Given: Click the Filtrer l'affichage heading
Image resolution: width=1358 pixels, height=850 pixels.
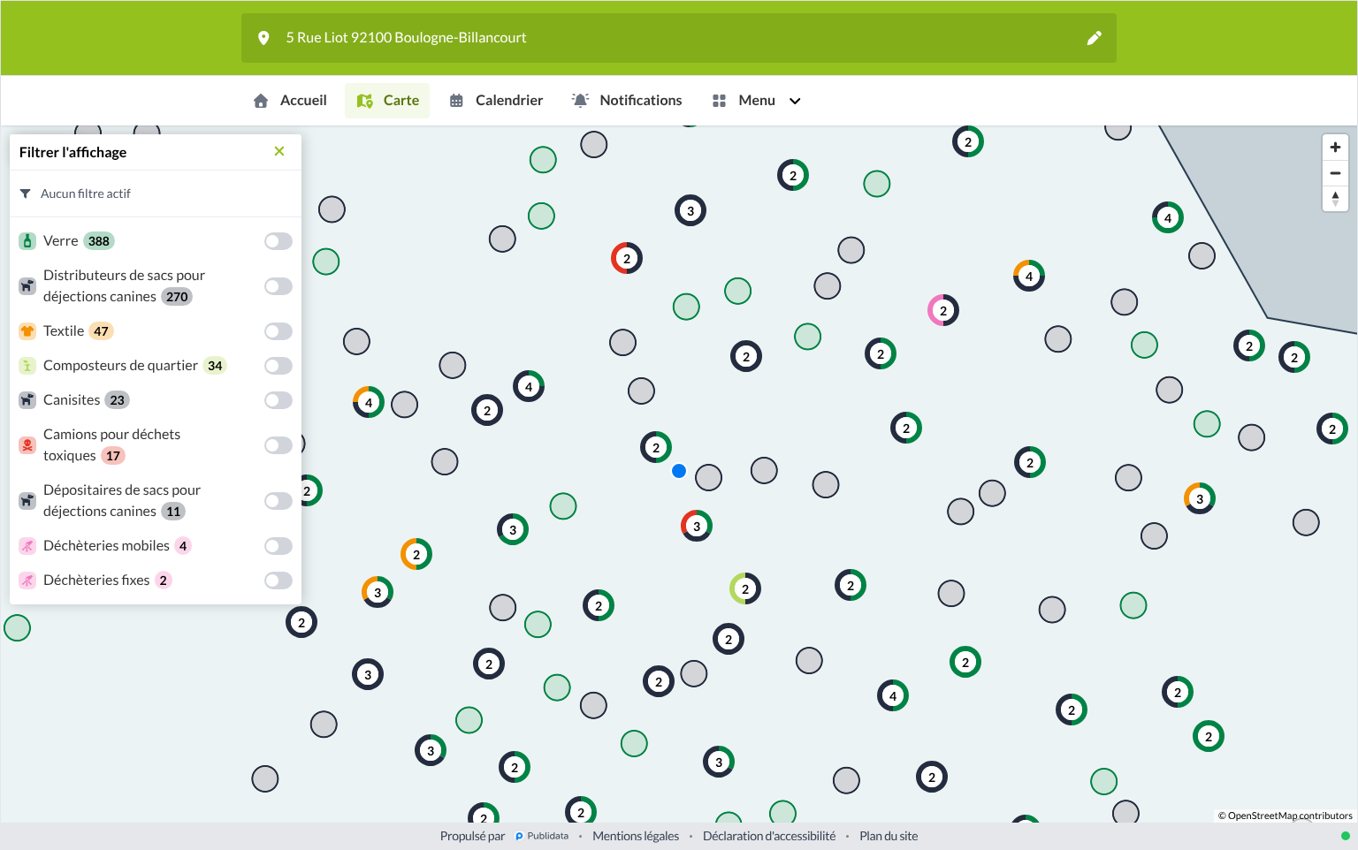Looking at the screenshot, I should coord(72,152).
